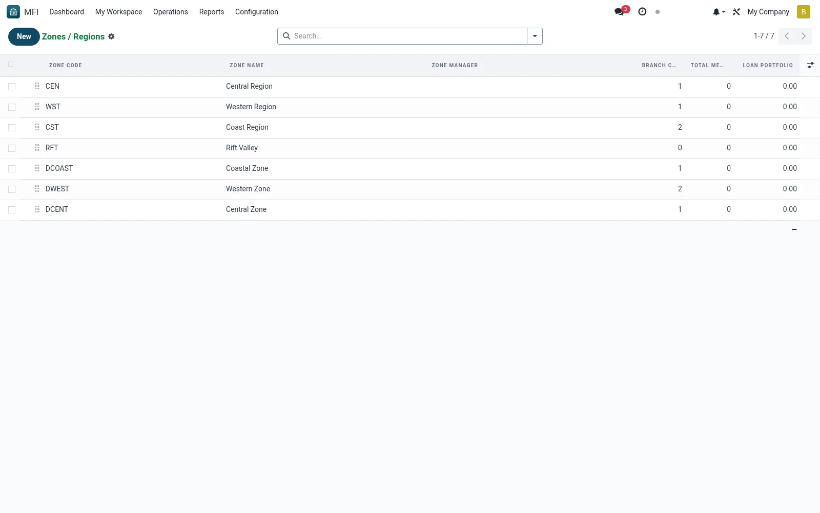Image resolution: width=820 pixels, height=513 pixels.
Task: Open the Configuration menu
Action: (257, 12)
